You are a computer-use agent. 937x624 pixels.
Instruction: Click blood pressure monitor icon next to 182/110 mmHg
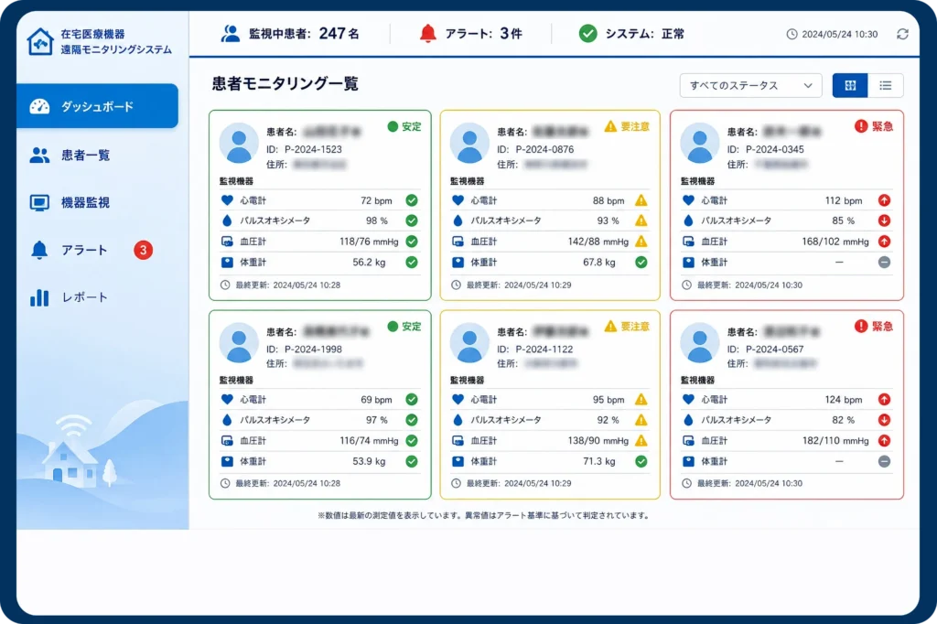(x=688, y=440)
